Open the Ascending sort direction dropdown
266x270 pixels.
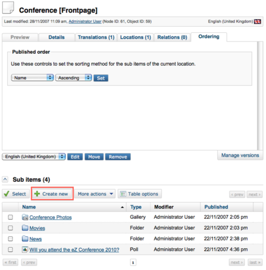(x=74, y=77)
